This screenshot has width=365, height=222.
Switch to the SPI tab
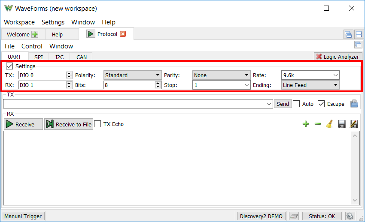[39, 57]
